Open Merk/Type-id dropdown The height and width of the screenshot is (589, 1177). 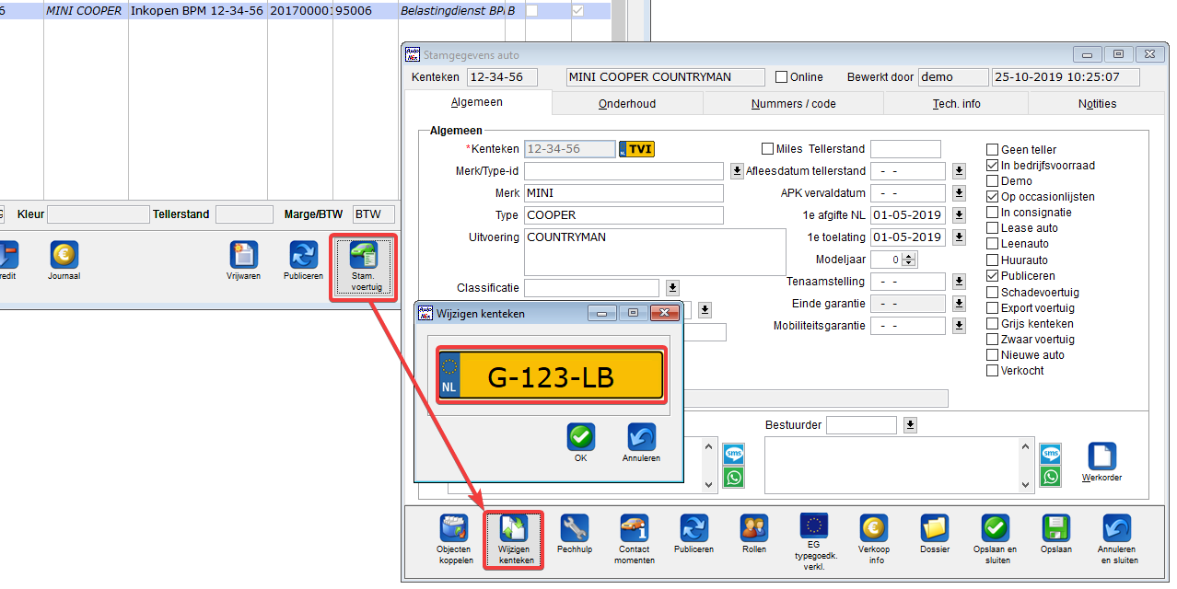tap(737, 171)
